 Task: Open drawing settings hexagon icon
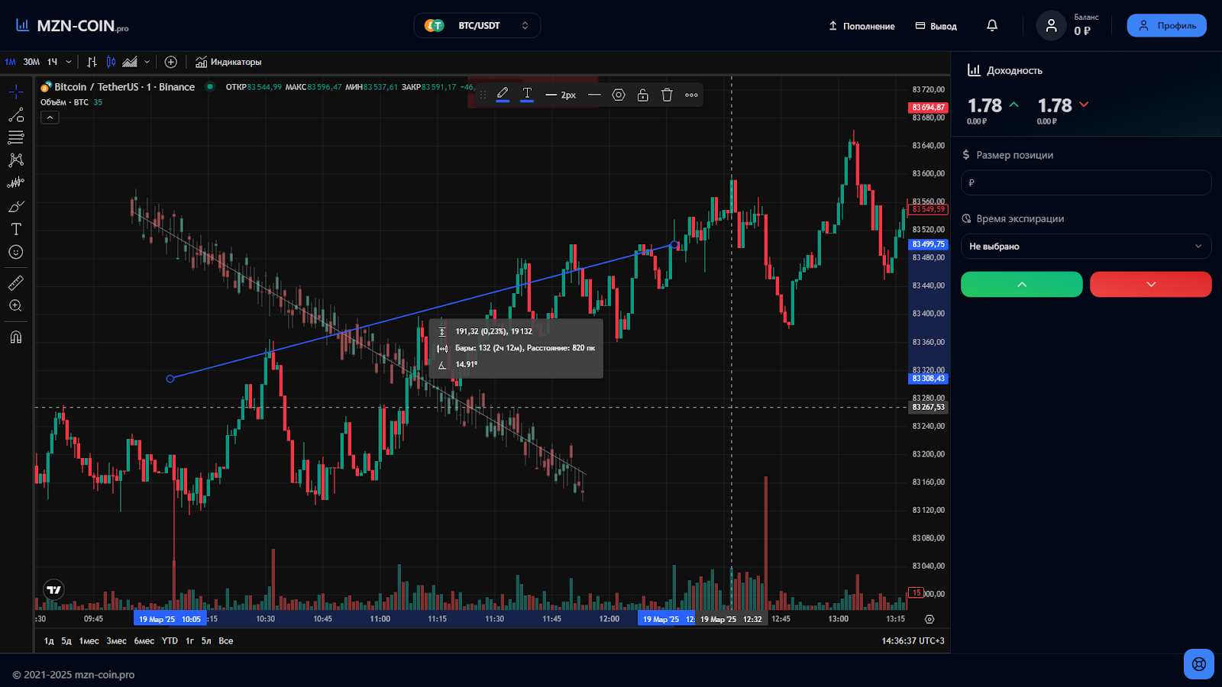pos(619,95)
